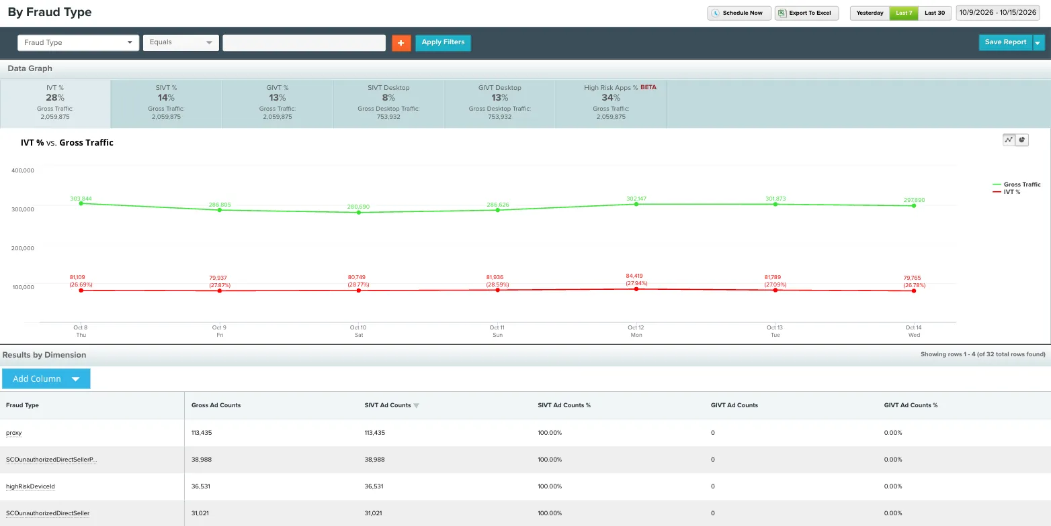Switch to the pie chart view icon
The height and width of the screenshot is (526, 1051).
tap(1022, 140)
